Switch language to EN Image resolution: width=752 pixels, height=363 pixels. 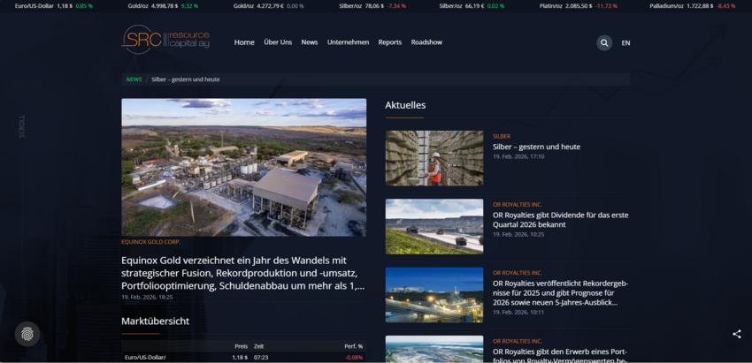pos(625,42)
